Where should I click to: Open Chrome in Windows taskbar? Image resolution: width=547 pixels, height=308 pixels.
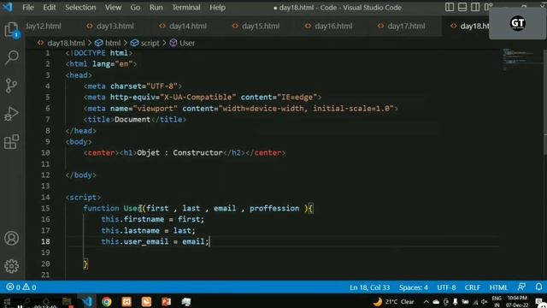coord(107,301)
